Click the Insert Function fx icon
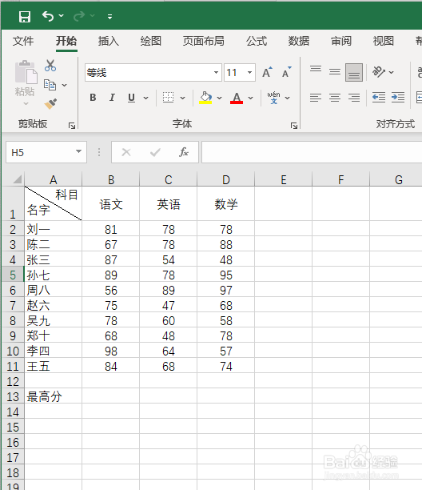The image size is (422, 490). coord(184,152)
